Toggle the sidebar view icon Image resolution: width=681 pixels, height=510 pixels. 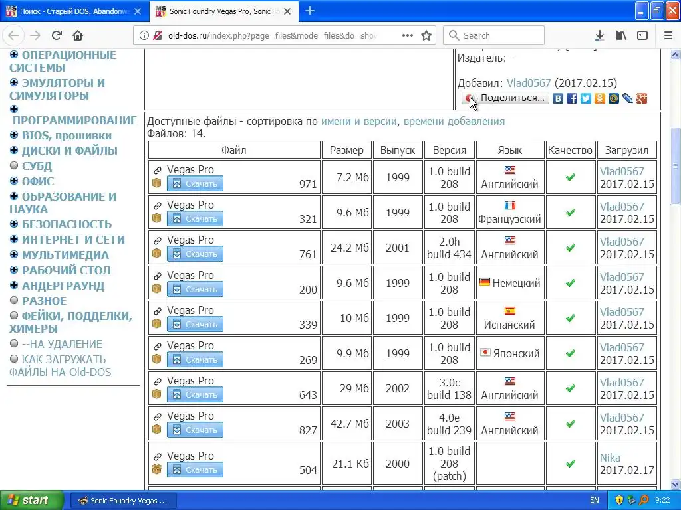[642, 35]
